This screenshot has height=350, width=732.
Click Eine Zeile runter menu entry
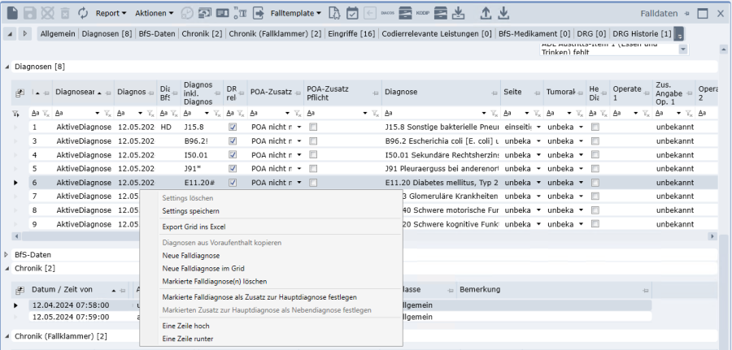(188, 338)
